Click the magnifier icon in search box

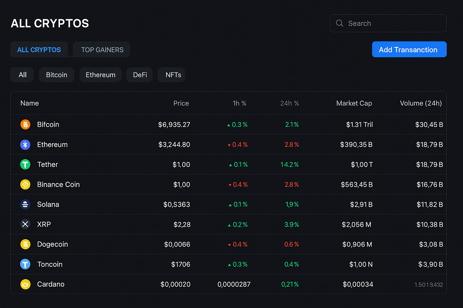[340, 23]
